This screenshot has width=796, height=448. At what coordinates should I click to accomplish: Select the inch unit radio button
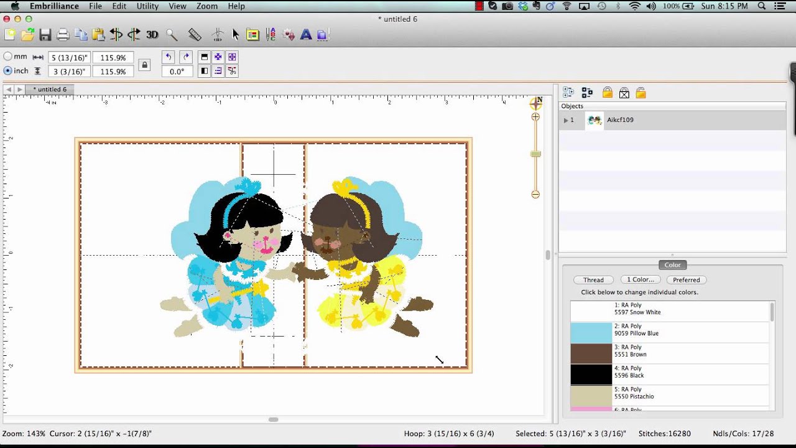[x=7, y=71]
